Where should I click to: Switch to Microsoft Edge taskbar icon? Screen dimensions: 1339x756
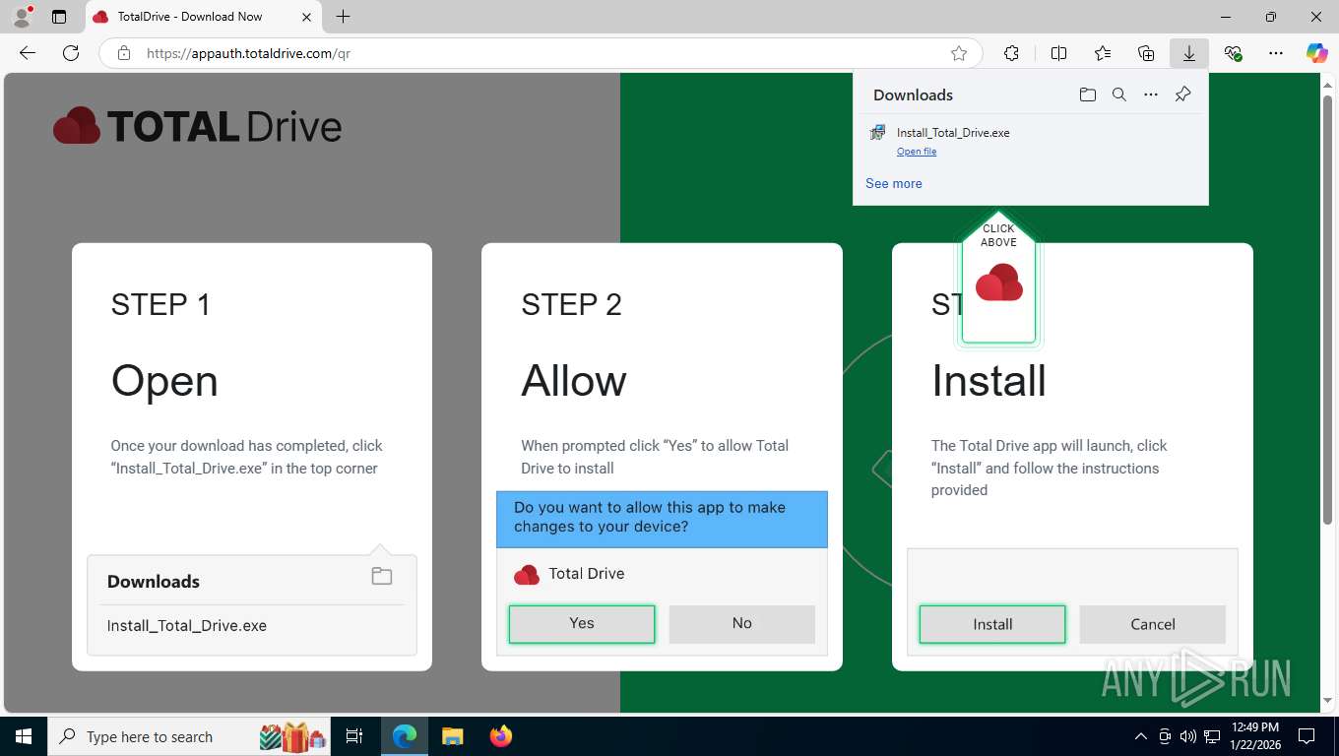point(405,736)
